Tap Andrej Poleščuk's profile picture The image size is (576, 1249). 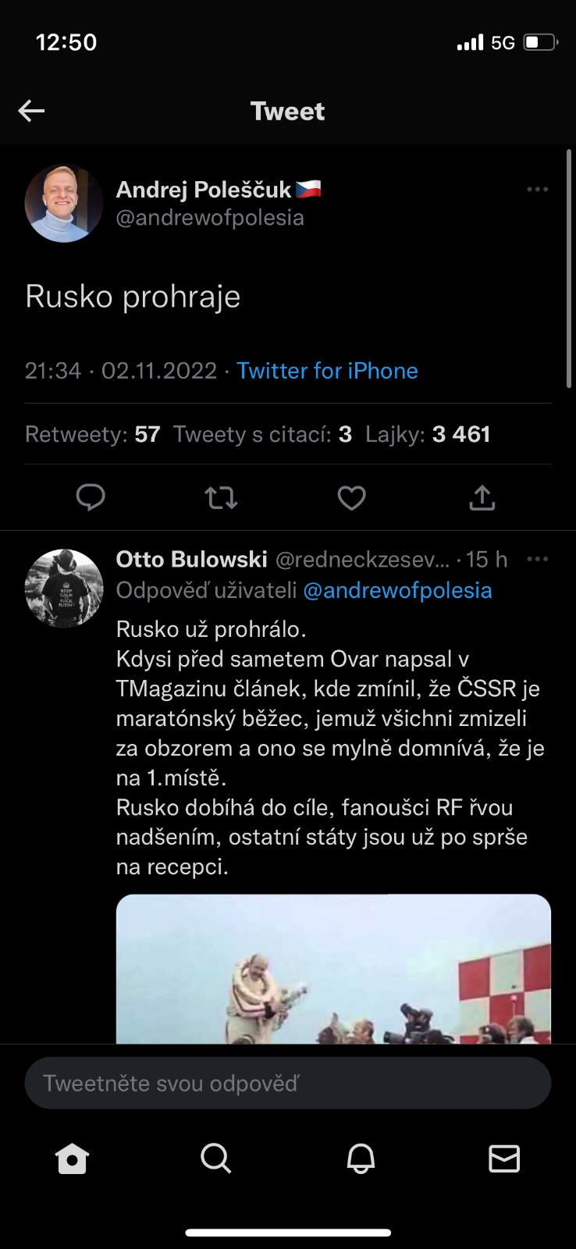click(64, 203)
